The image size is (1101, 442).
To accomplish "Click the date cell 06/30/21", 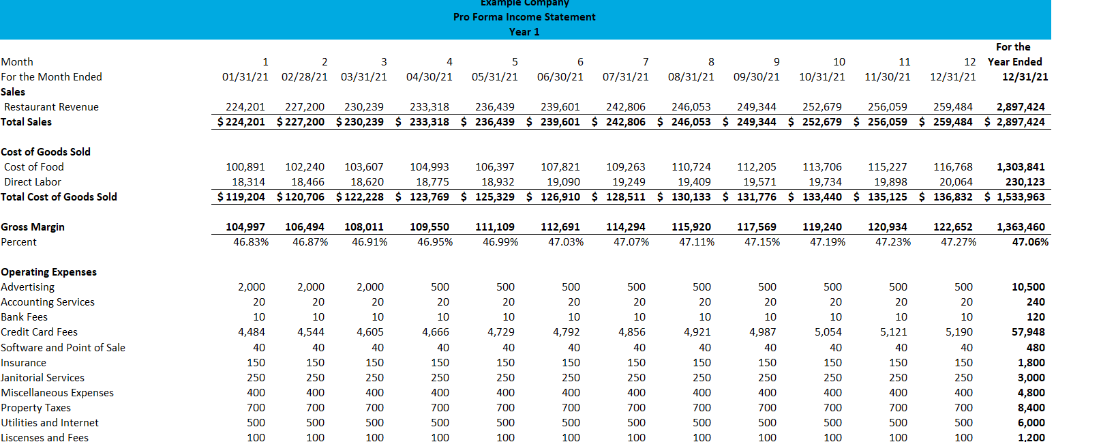I will pos(560,77).
